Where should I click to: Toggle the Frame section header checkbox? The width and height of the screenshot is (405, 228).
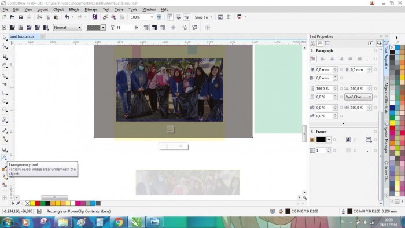pos(375,131)
